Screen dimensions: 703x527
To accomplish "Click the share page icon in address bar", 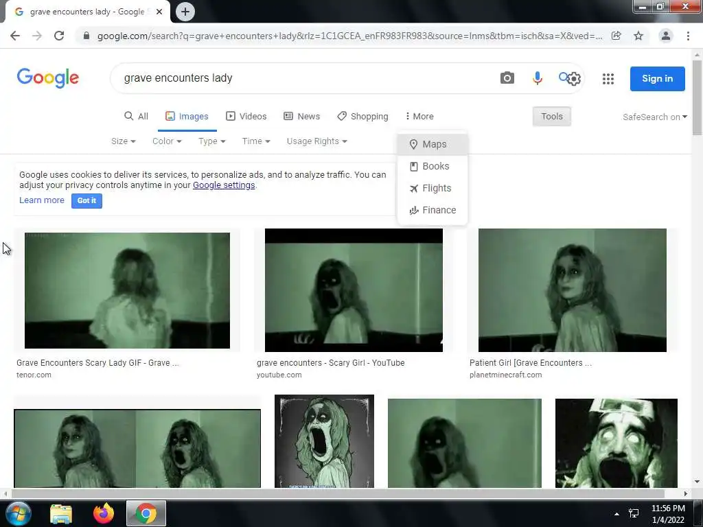I will tap(616, 36).
